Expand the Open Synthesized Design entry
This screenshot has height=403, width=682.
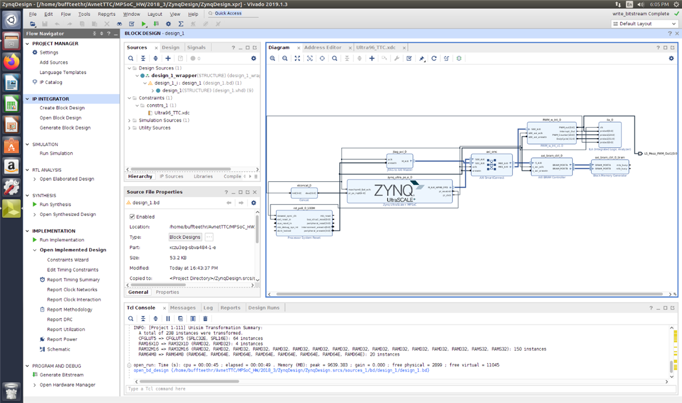34,215
